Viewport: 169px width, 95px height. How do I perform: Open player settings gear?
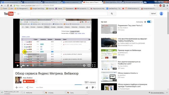click(84, 65)
